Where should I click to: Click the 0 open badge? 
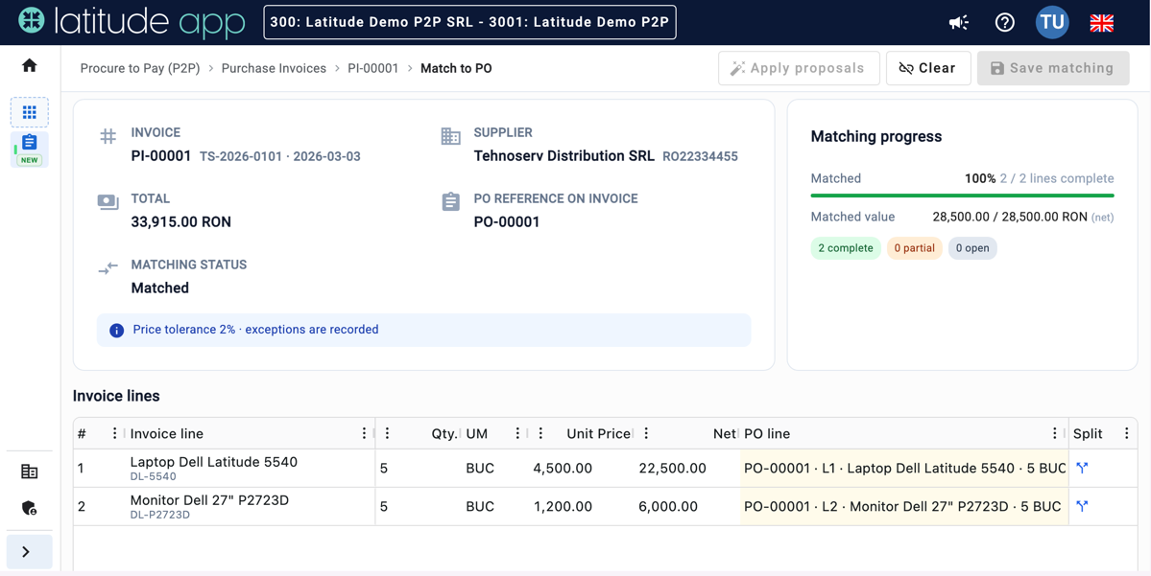[x=972, y=248]
